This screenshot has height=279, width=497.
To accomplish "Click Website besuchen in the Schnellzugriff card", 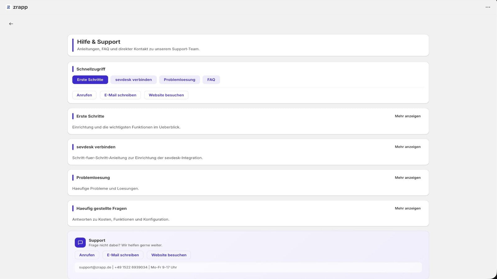I will click(x=166, y=95).
